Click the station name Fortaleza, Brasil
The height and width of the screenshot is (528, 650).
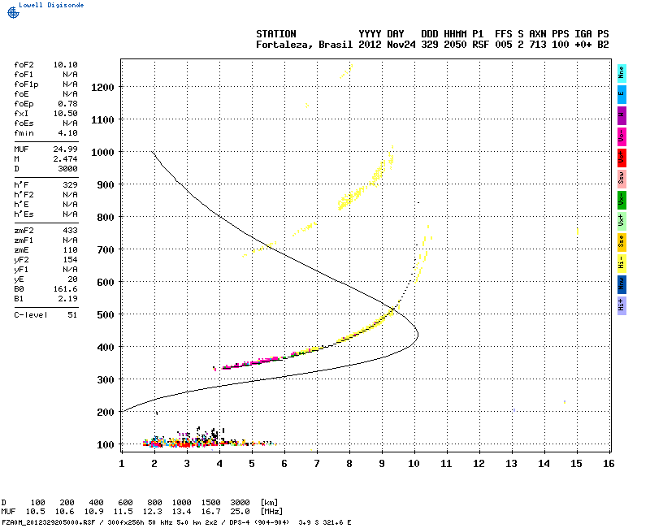(304, 45)
